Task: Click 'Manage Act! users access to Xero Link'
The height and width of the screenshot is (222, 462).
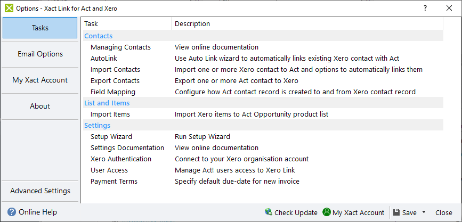Action: [x=235, y=170]
